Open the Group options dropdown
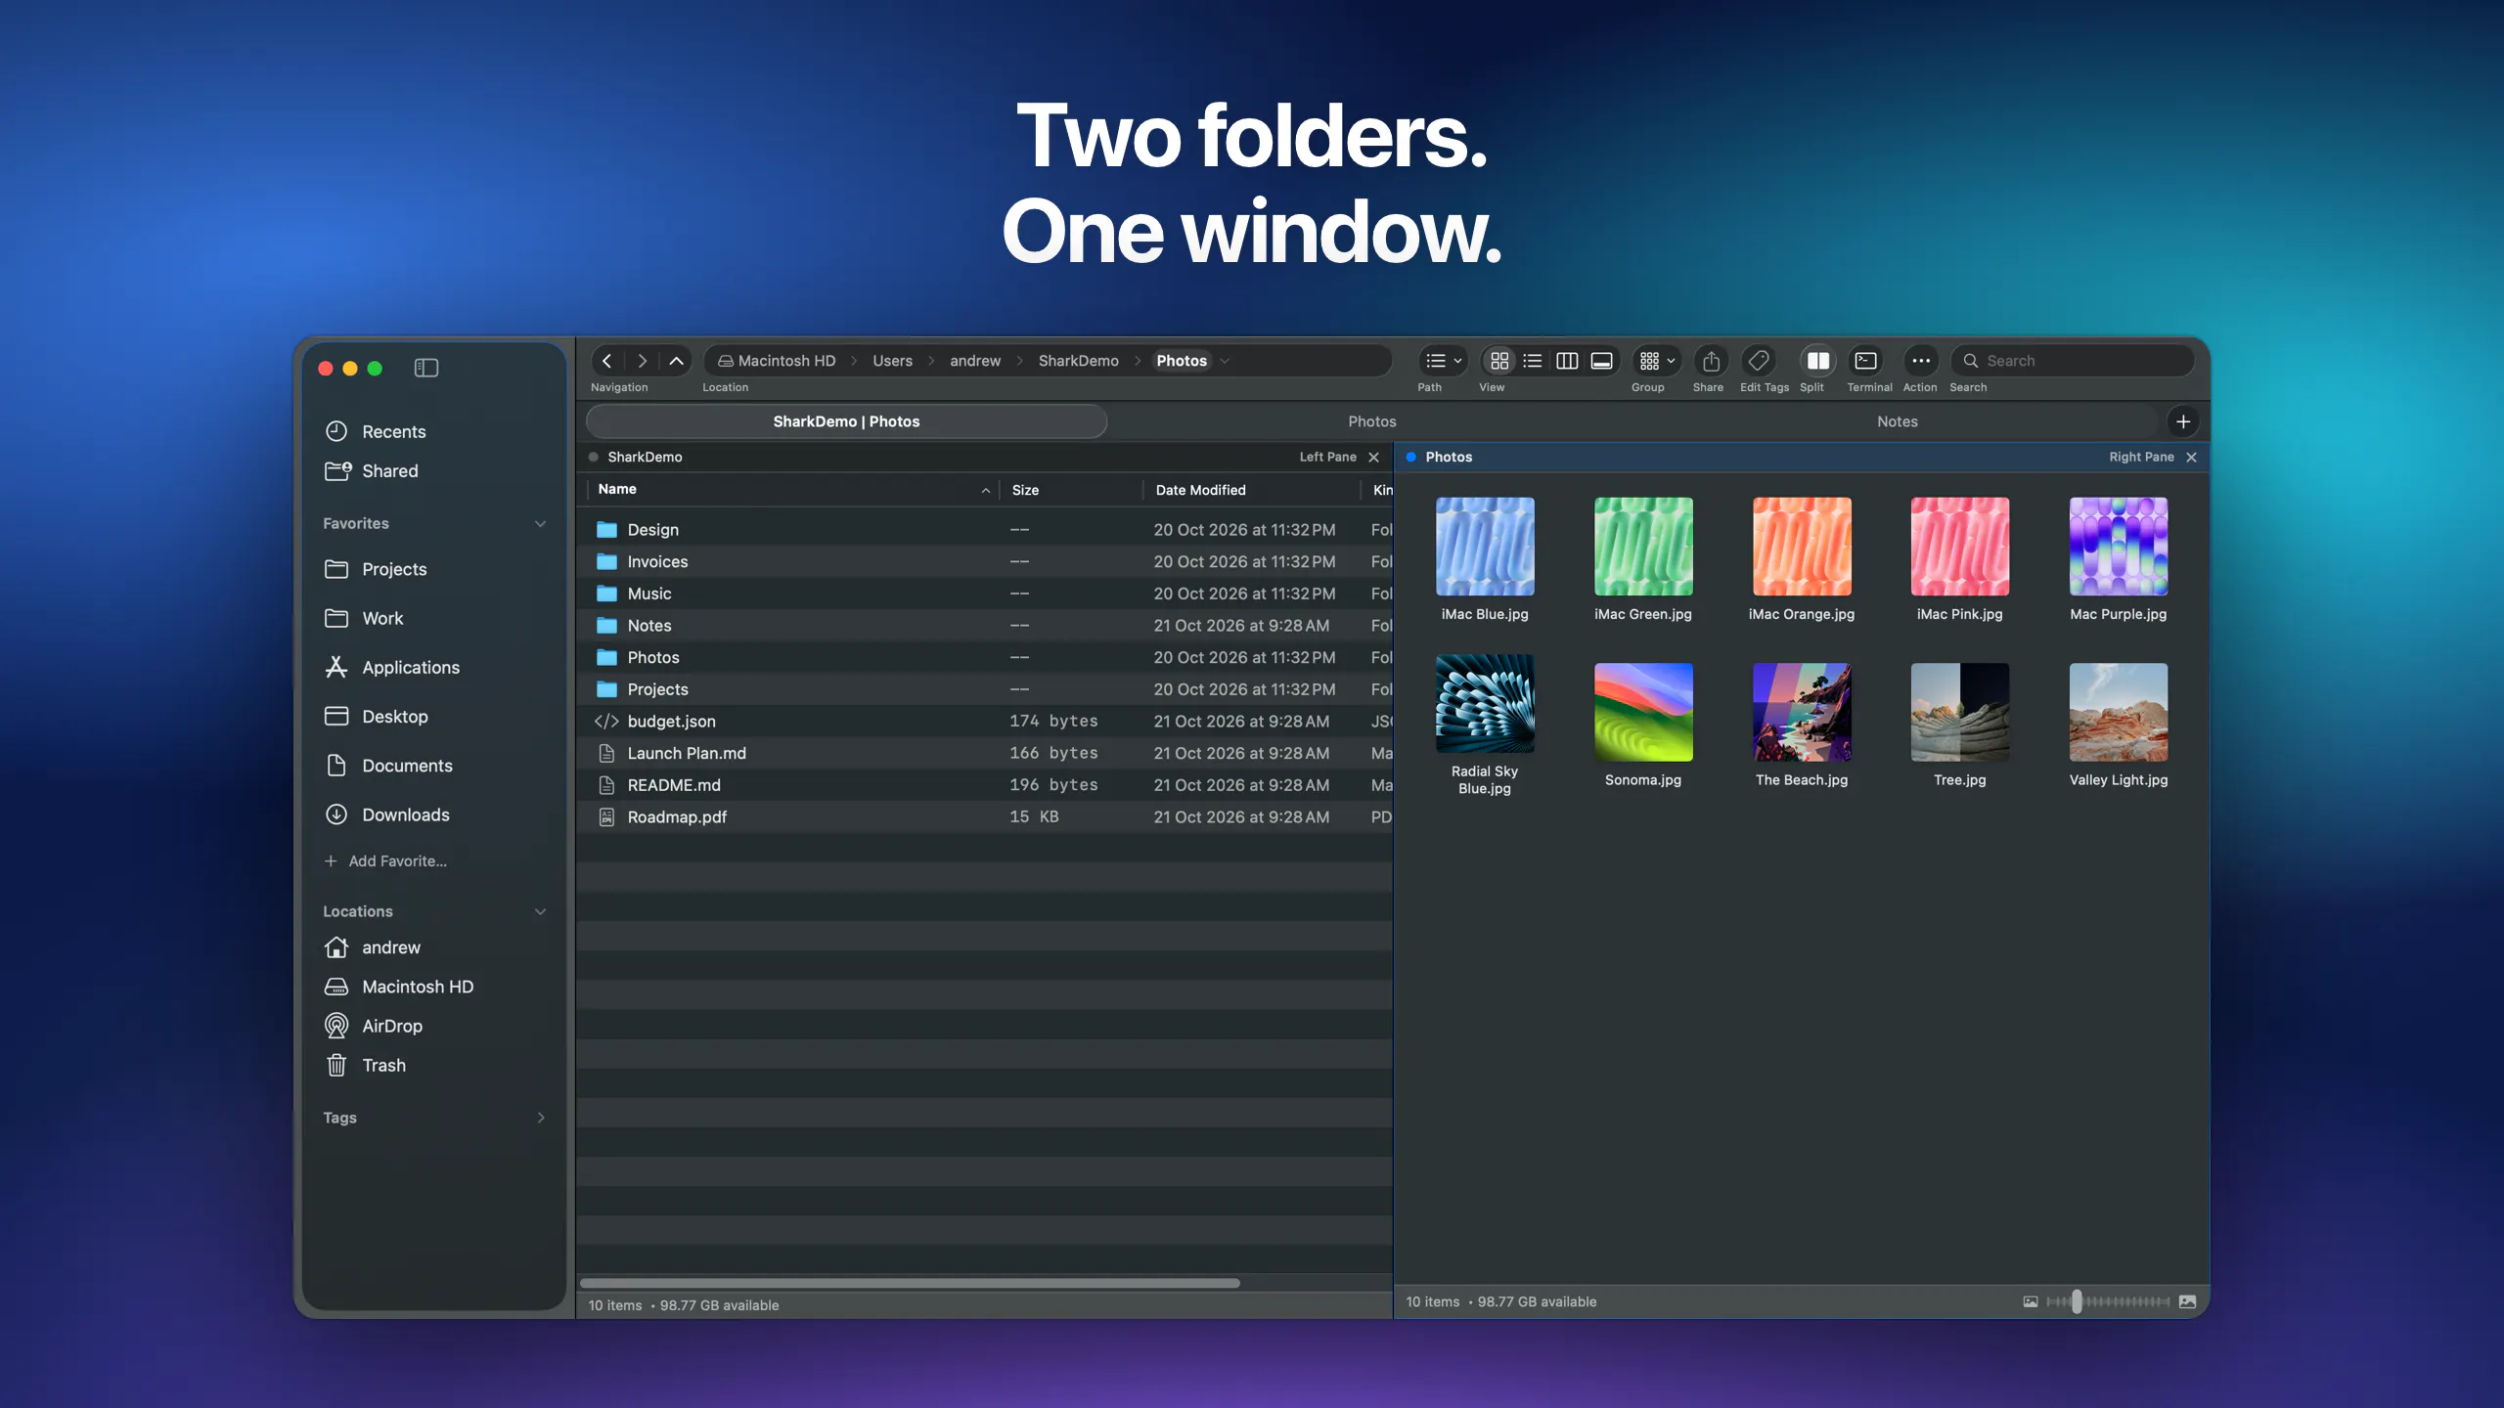Image resolution: width=2504 pixels, height=1408 pixels. (x=1657, y=361)
